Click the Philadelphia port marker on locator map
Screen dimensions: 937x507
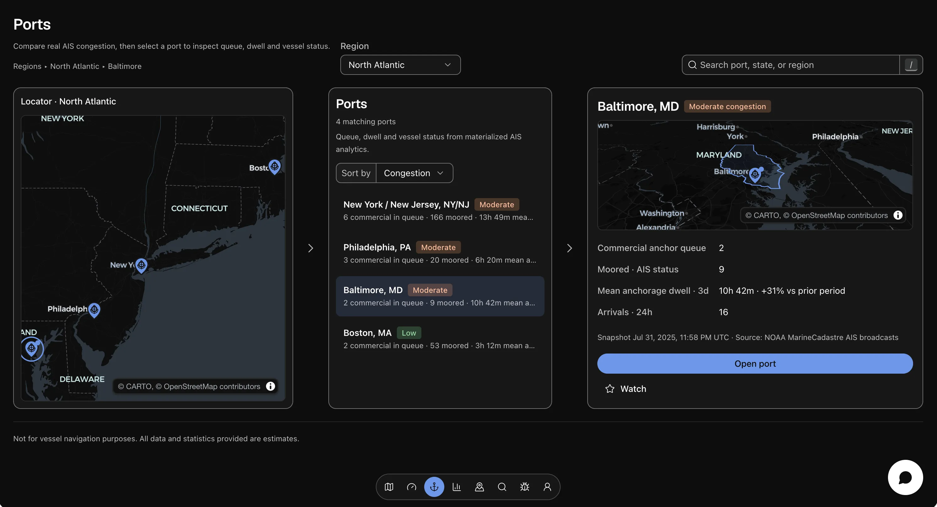pyautogui.click(x=94, y=310)
